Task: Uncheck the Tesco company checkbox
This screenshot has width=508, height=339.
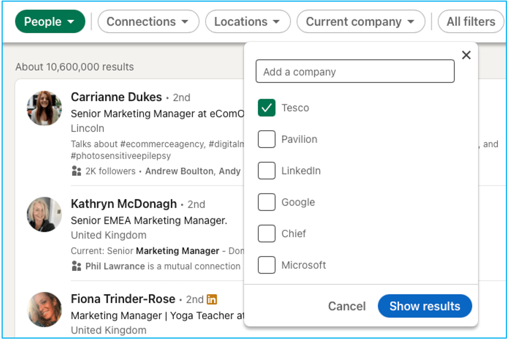Action: click(267, 108)
